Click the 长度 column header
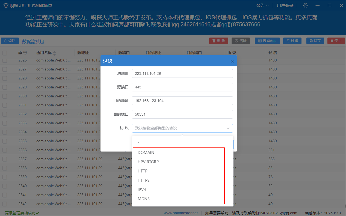Image resolution: width=346 pixels, height=216 pixels. pos(273,53)
